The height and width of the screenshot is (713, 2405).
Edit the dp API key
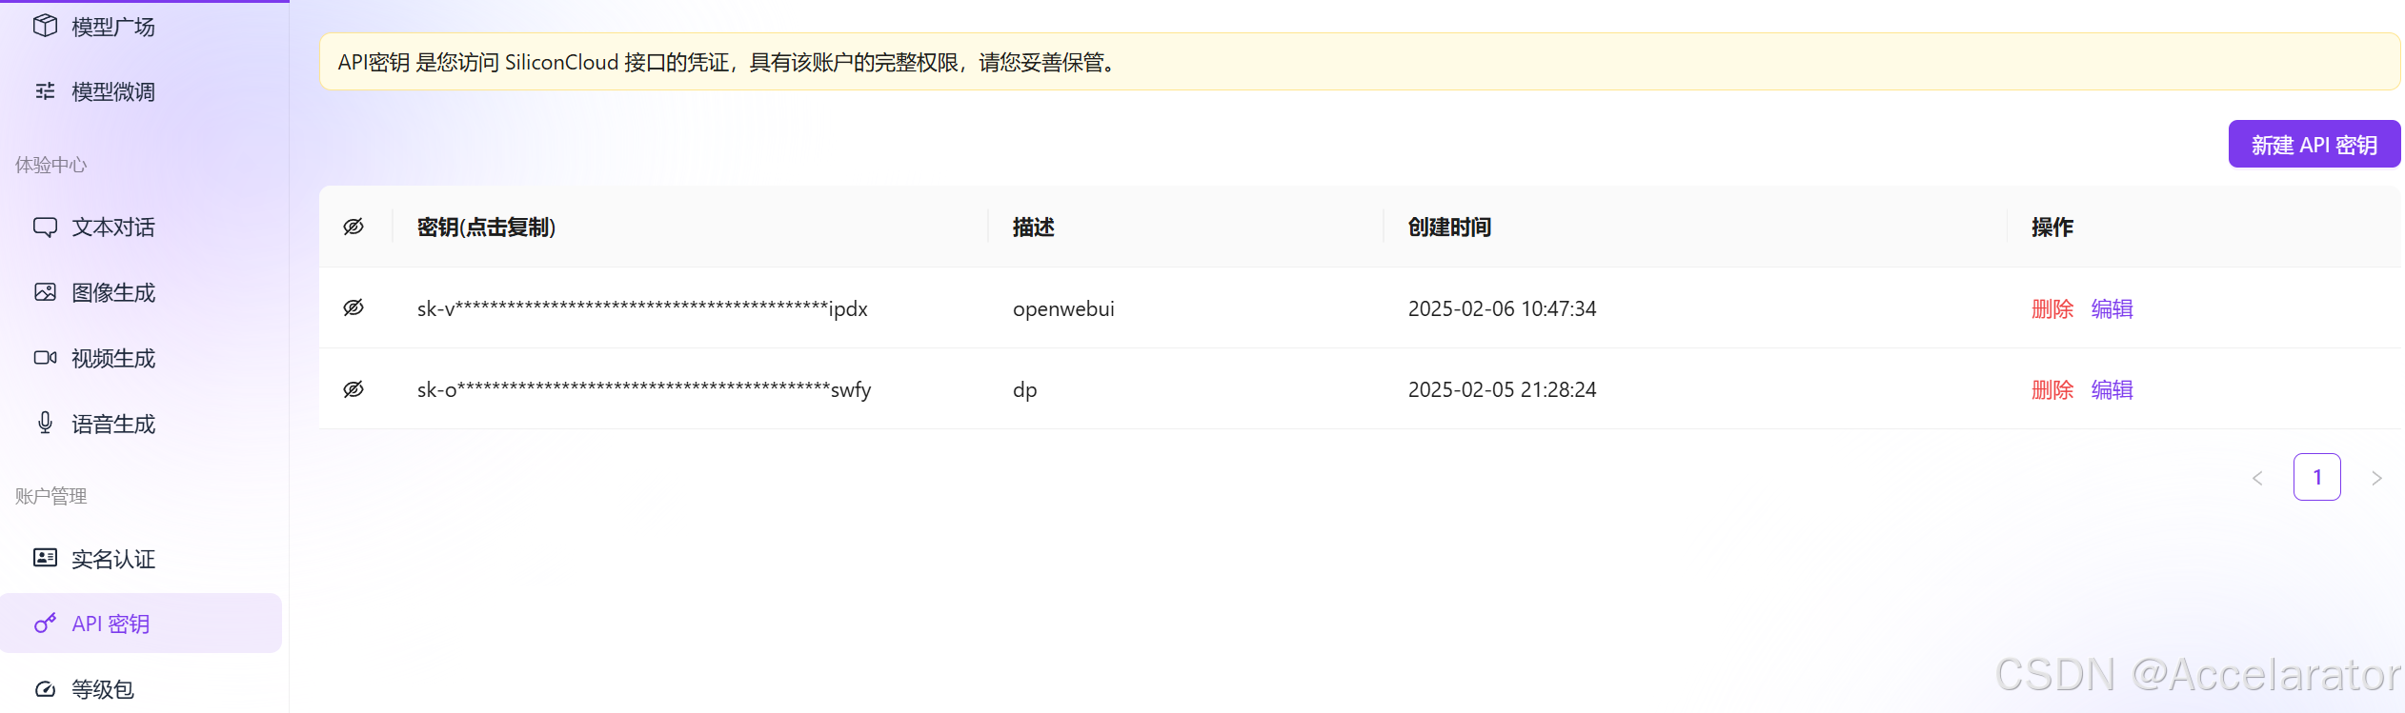[2112, 390]
